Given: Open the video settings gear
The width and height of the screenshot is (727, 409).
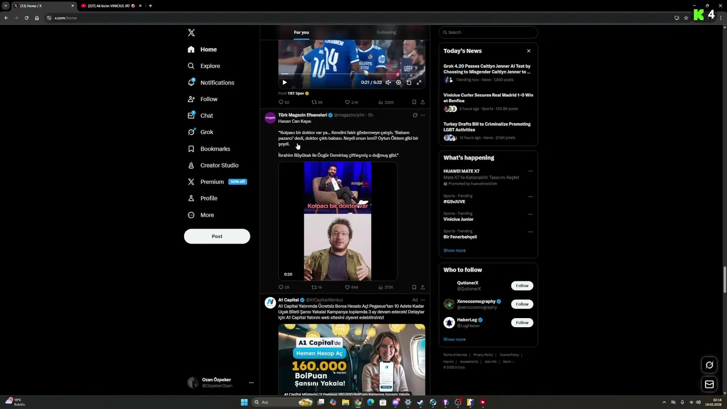Looking at the screenshot, I should coord(398,82).
